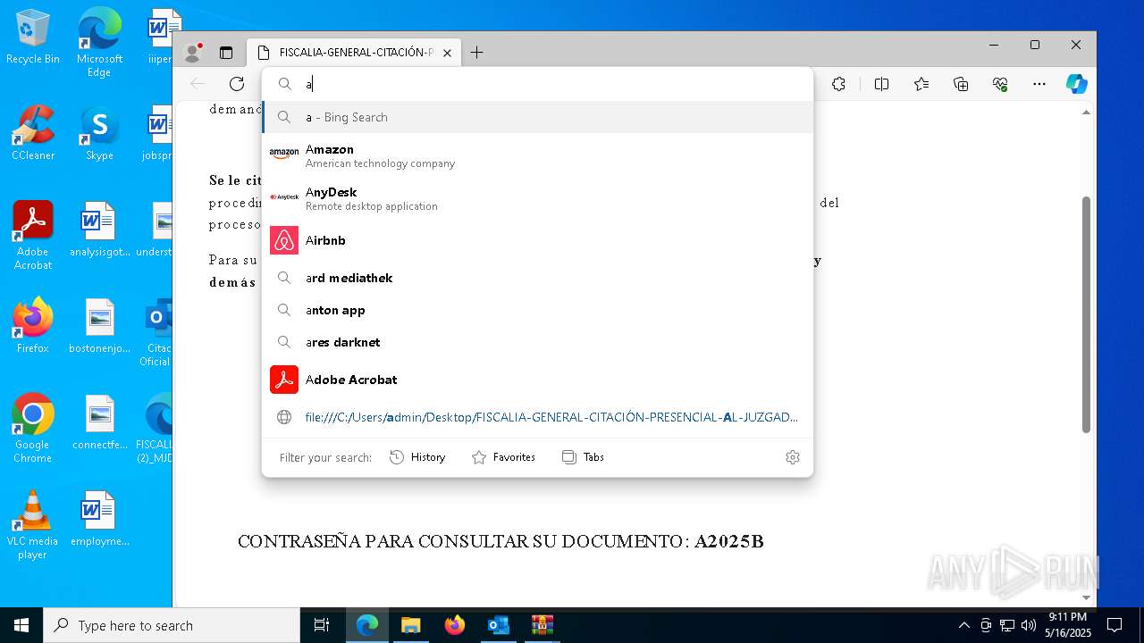Viewport: 1144px width, 643px height.
Task: Show hidden system tray icons
Action: [x=963, y=625]
